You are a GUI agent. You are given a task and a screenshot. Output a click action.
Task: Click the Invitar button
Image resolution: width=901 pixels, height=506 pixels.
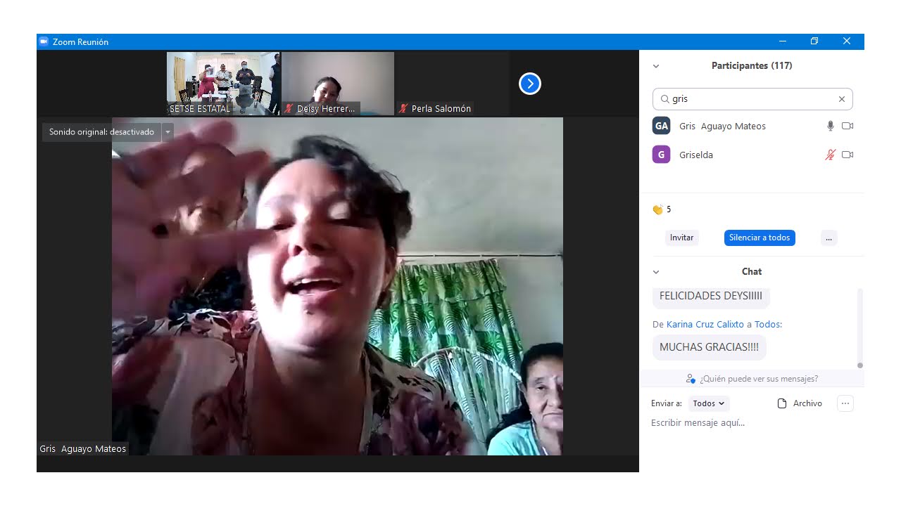tap(681, 238)
